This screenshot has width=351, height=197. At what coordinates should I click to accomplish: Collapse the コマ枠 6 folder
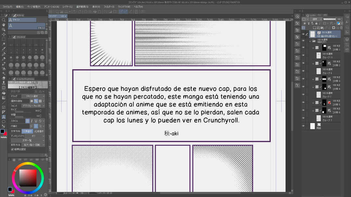[x=313, y=110]
